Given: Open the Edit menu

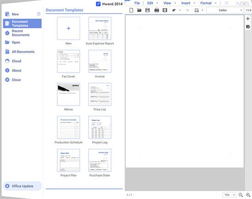Looking at the screenshot, I should coord(150,3).
